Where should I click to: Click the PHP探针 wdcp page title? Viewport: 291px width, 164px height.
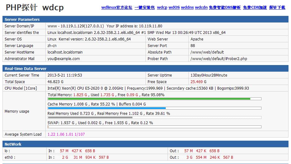coord(35,8)
